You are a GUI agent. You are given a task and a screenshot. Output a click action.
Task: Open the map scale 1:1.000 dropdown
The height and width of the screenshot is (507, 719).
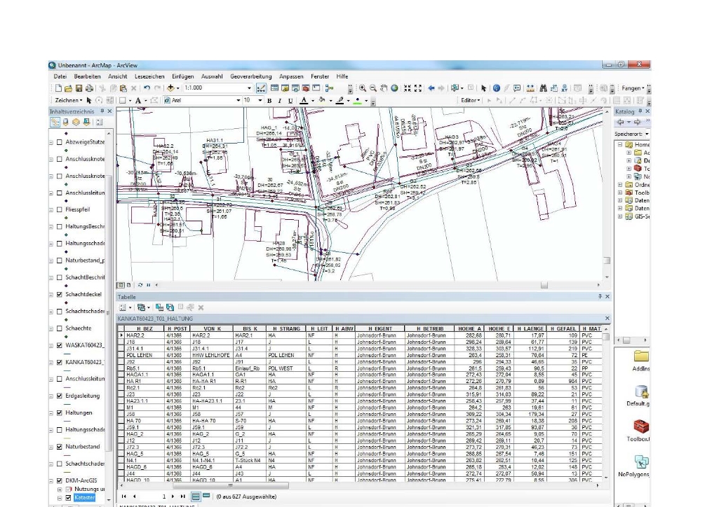click(x=250, y=88)
